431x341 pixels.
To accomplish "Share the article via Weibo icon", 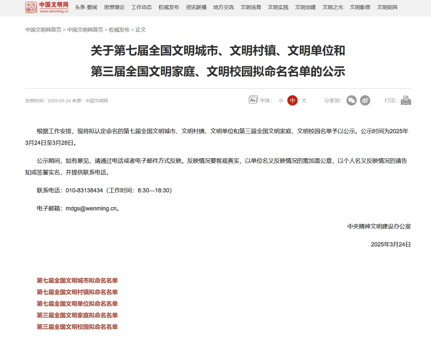I will pos(365,100).
